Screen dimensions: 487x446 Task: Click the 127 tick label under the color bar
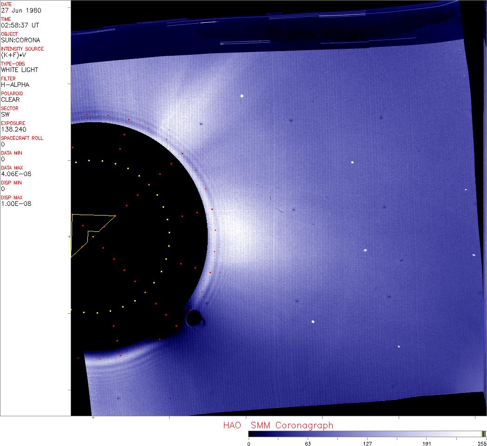tap(367, 443)
